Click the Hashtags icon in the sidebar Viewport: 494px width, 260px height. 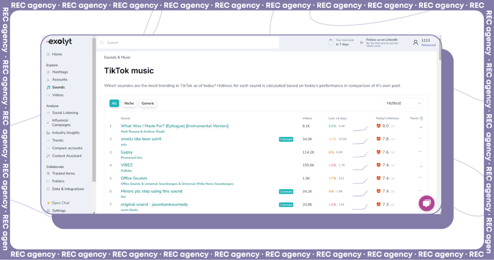pos(48,72)
